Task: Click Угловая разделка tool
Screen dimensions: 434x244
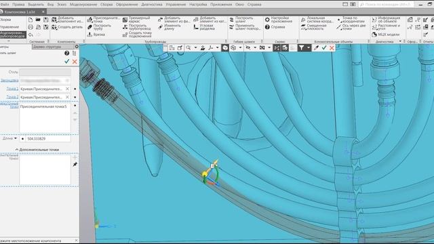Action: click(203, 27)
